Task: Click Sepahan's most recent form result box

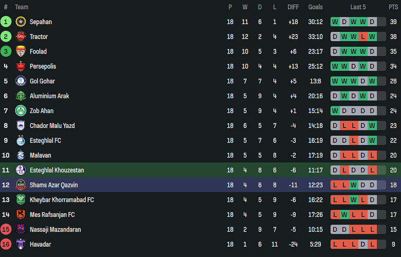Action: (x=372, y=22)
